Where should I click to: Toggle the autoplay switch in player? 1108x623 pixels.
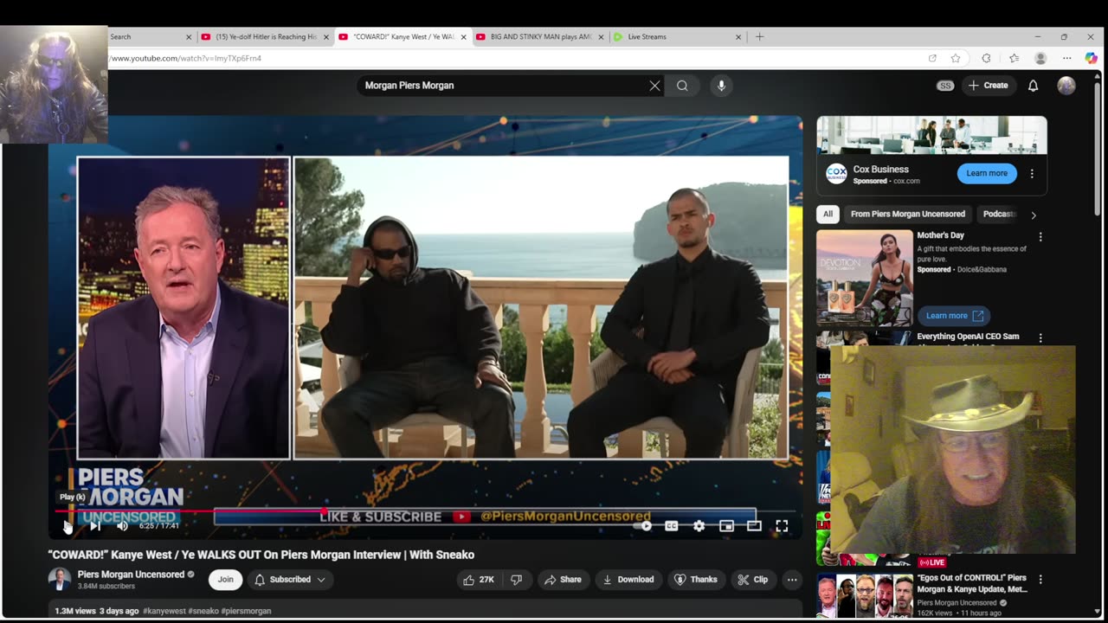(x=644, y=525)
